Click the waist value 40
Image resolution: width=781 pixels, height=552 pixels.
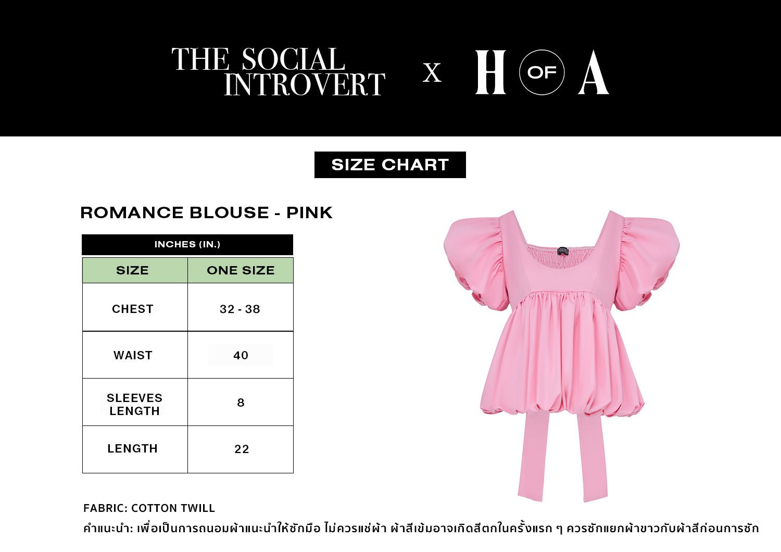click(241, 355)
